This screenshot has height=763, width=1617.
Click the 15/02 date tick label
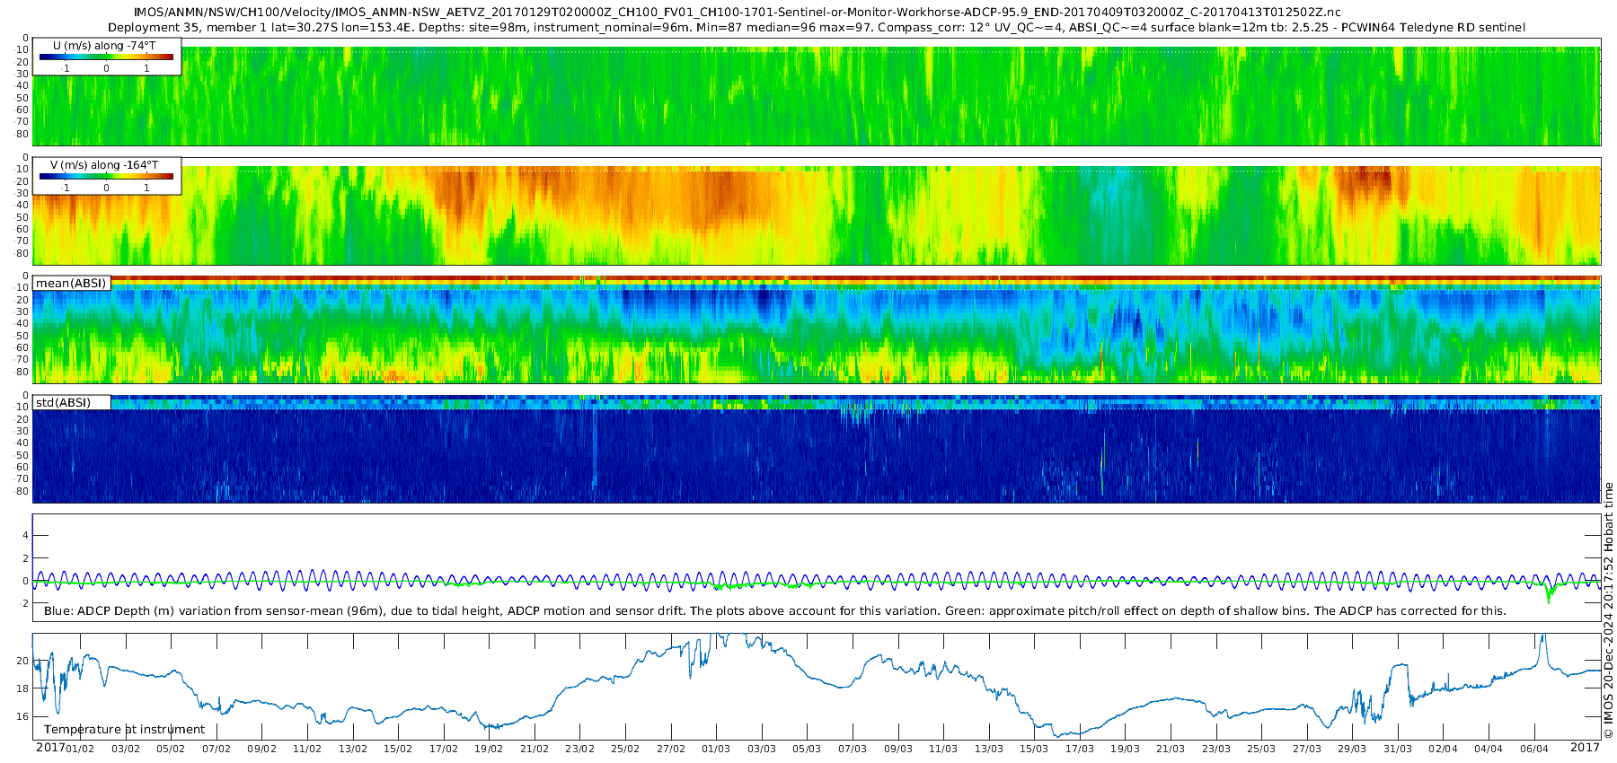pos(398,749)
